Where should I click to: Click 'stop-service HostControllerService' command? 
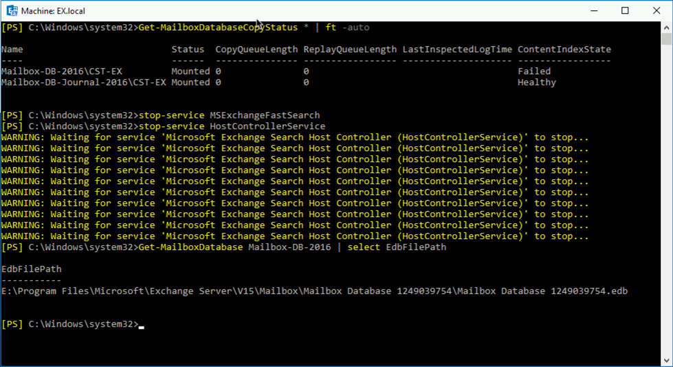(232, 126)
